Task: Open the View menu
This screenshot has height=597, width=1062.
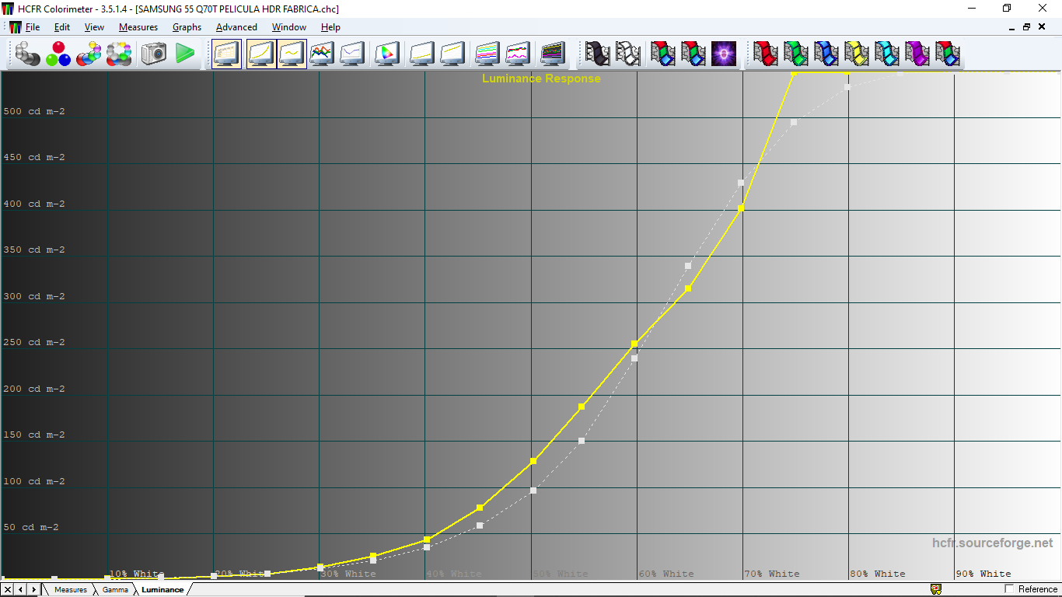Action: 94,27
